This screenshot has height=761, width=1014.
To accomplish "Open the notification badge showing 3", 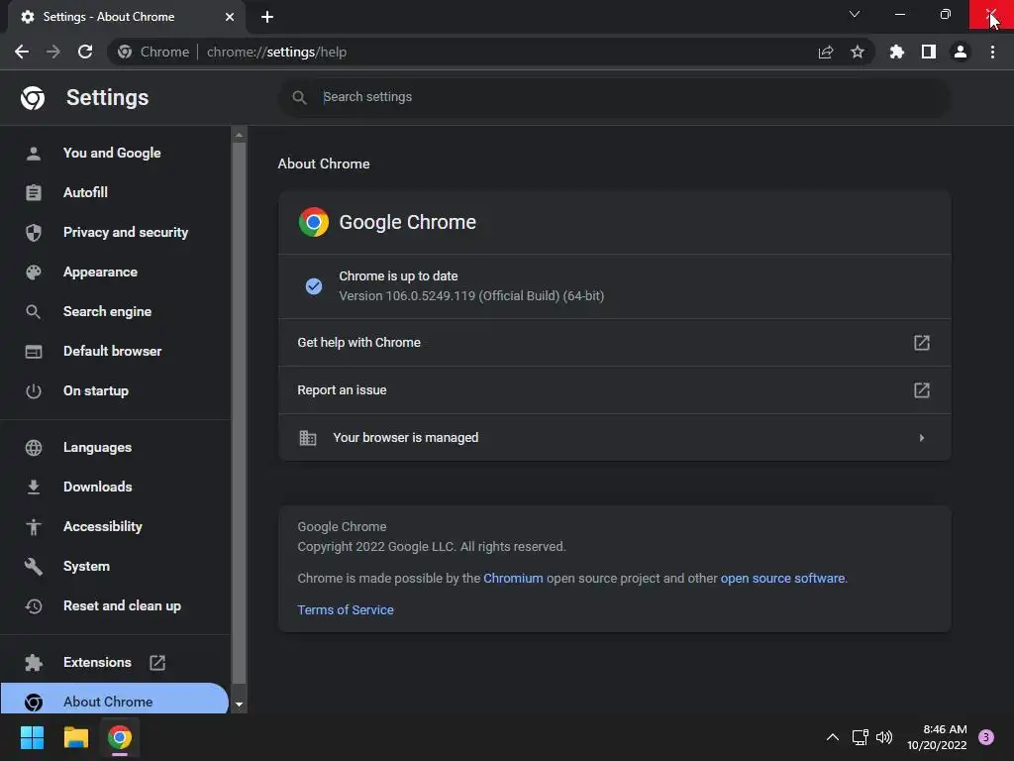I will pyautogui.click(x=986, y=737).
